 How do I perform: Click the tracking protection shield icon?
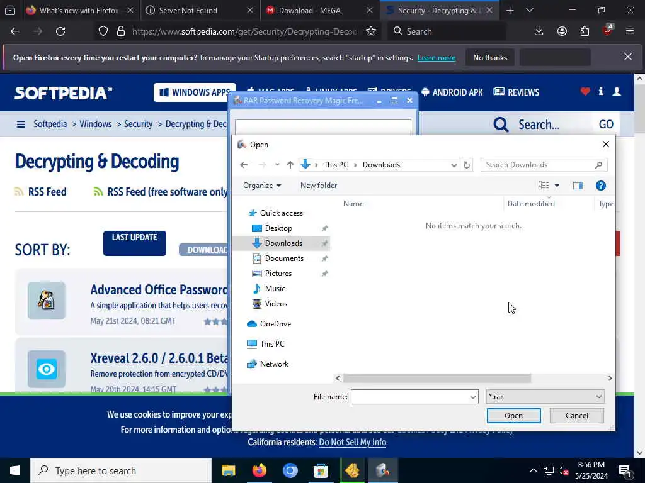(x=103, y=31)
